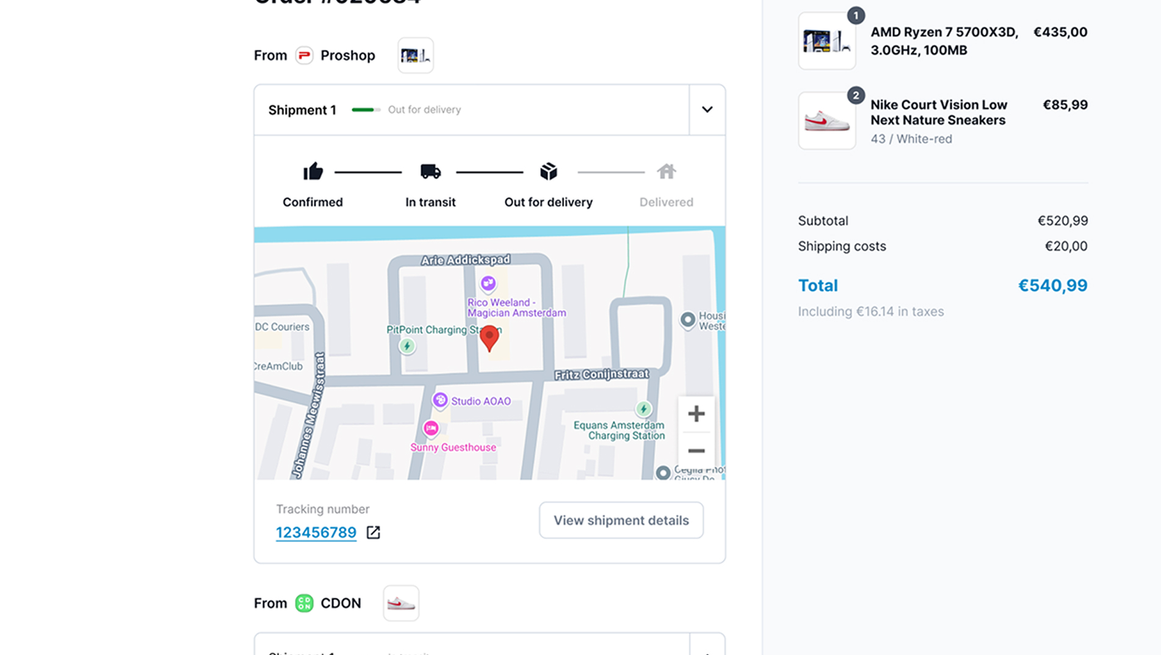Viewport: 1161px width, 655px height.
Task: Zoom out on the map
Action: (696, 451)
